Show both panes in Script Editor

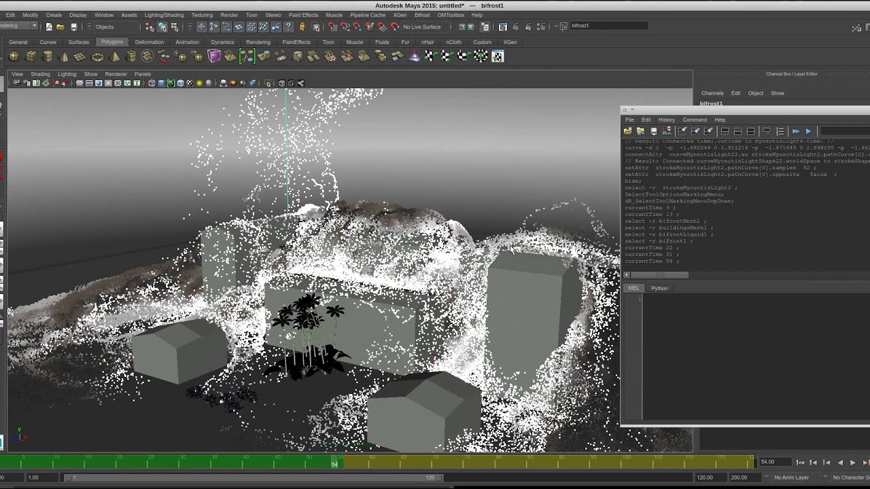750,131
